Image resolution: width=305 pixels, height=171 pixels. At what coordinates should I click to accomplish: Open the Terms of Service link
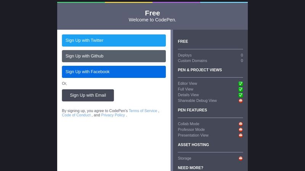point(143,111)
